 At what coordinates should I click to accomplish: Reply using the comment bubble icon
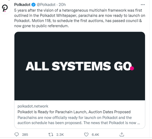[x=17, y=135]
